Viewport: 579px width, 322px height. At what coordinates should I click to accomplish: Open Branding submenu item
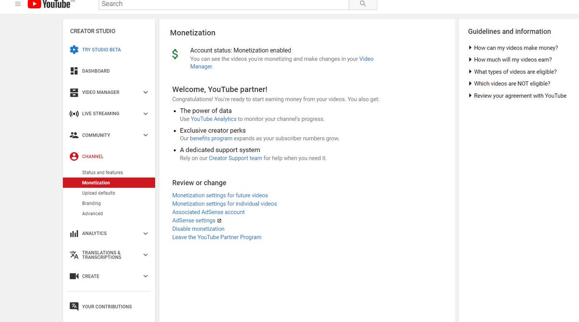(91, 203)
